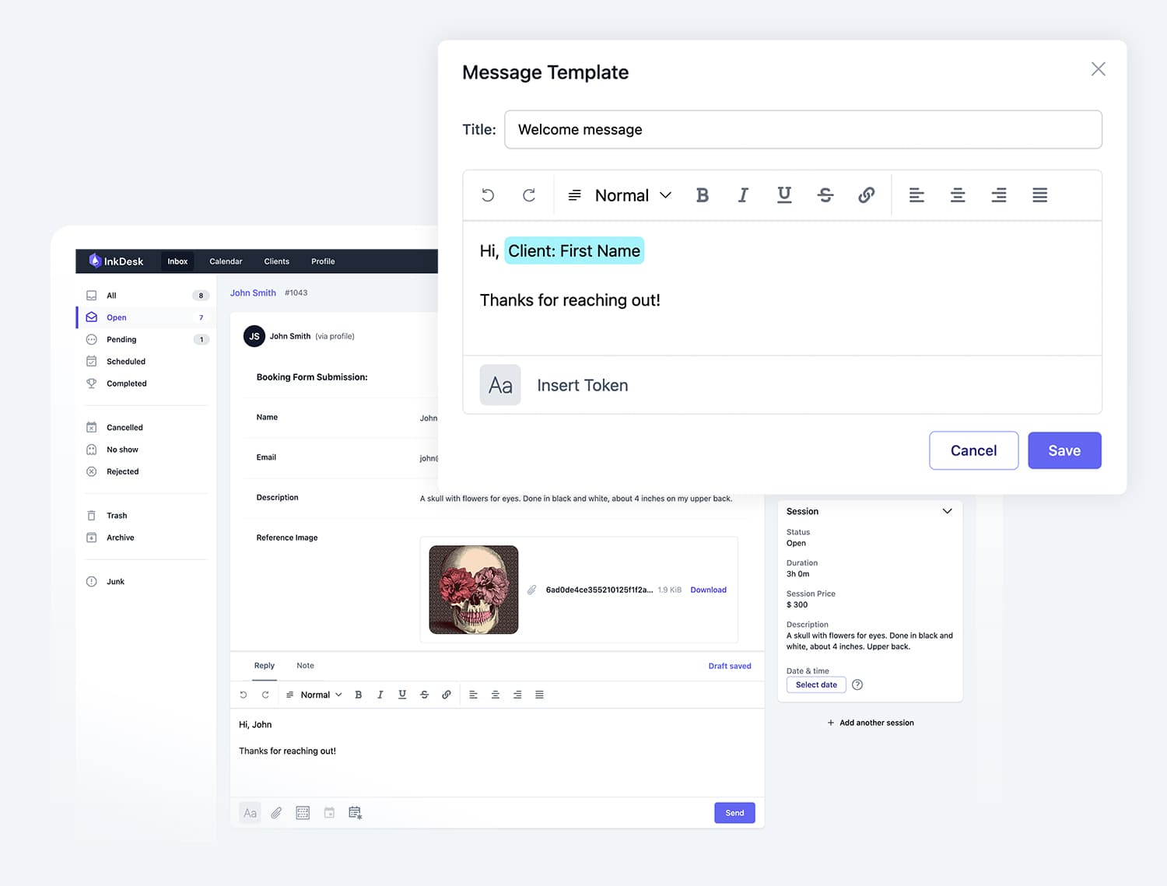Viewport: 1167px width, 886px height.
Task: Click the template Title input field
Action: pos(803,129)
